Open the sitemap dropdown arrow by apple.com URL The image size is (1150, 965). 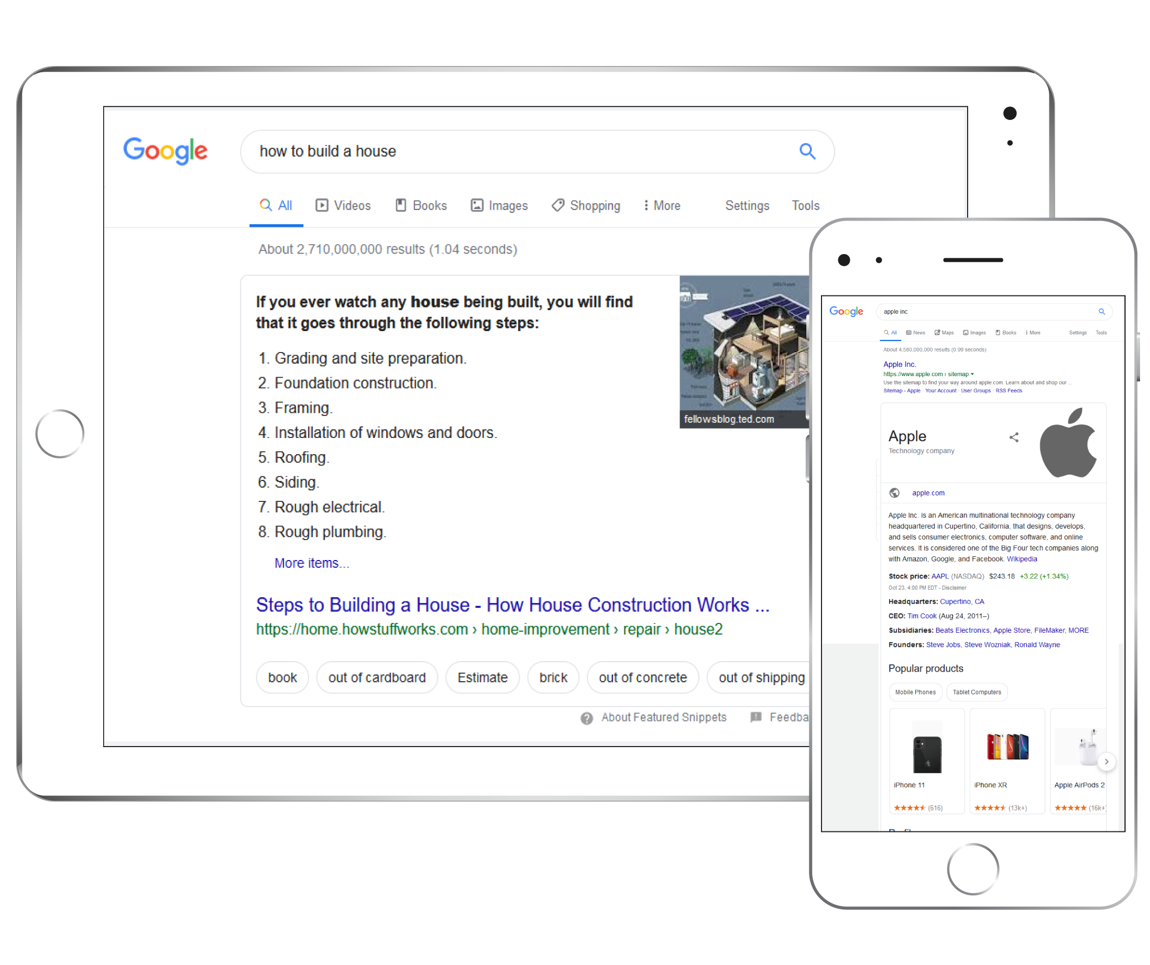click(972, 375)
